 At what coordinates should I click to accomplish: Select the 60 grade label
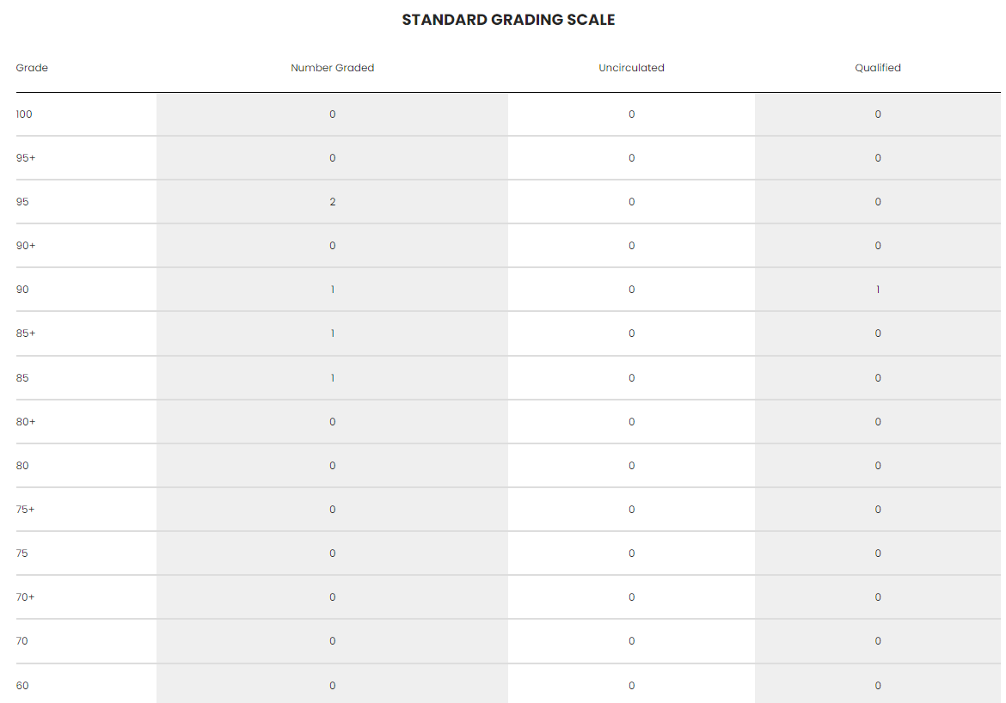point(22,686)
